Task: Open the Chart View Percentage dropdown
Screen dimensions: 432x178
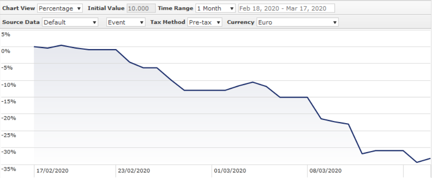Action: point(60,9)
